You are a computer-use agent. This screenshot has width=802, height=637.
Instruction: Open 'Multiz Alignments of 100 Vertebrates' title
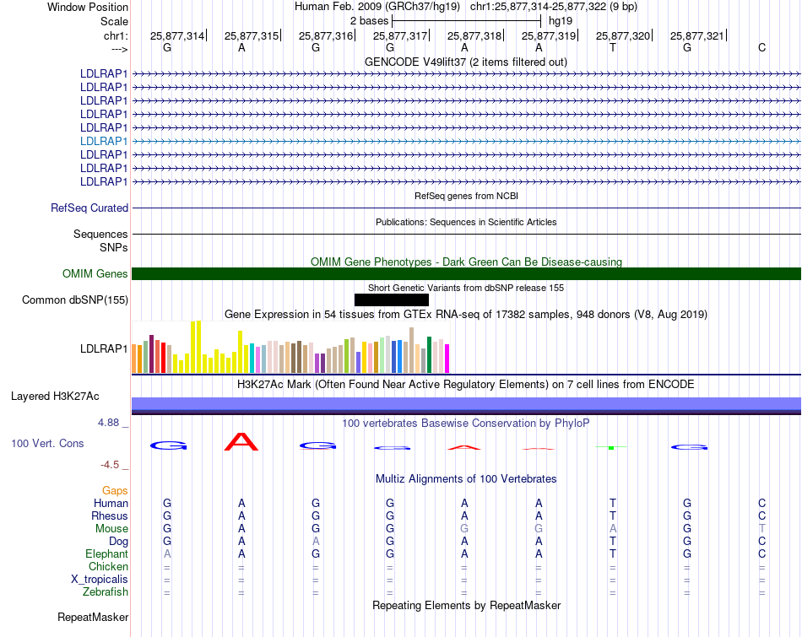[466, 479]
